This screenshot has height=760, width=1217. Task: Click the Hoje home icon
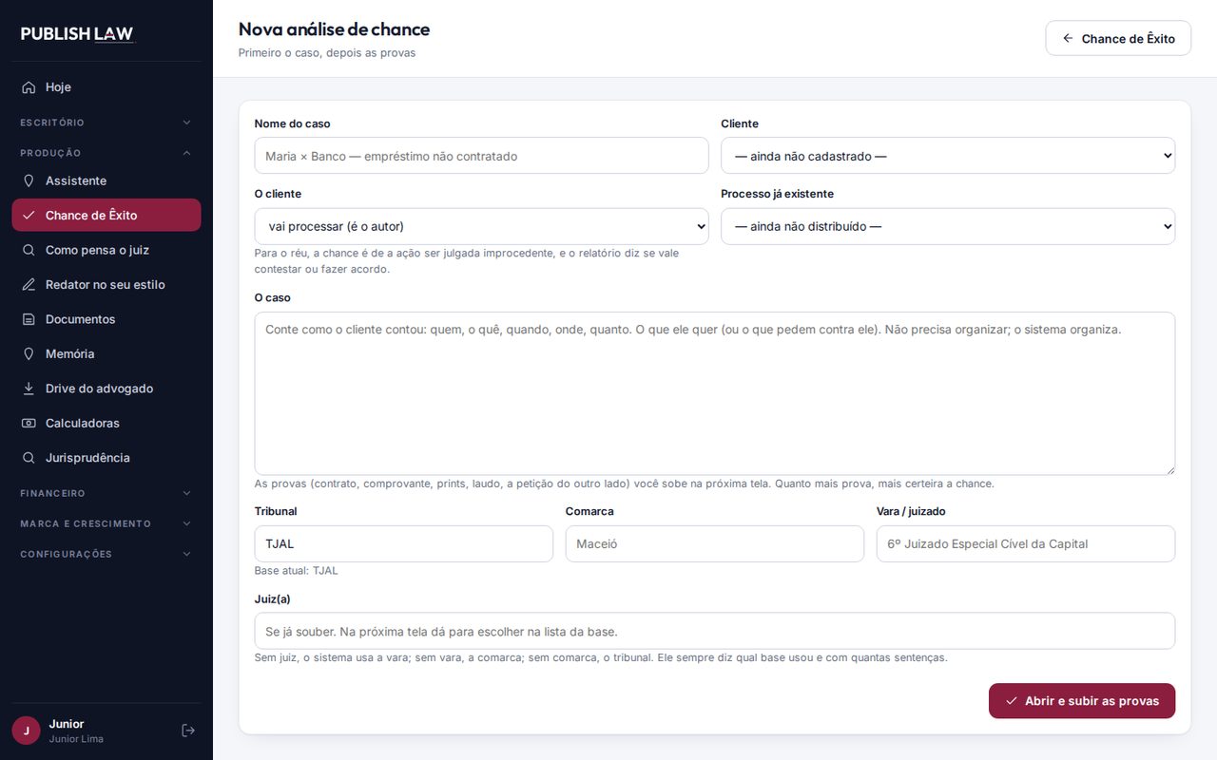(29, 87)
